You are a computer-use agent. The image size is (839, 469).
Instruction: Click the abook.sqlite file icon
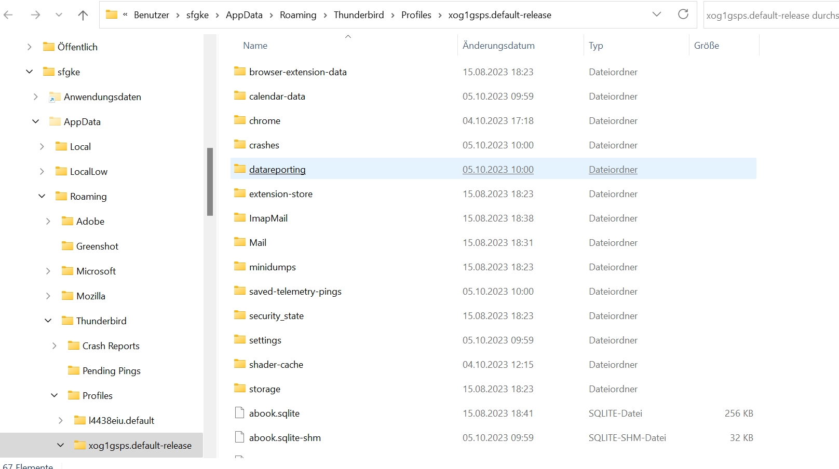point(240,413)
